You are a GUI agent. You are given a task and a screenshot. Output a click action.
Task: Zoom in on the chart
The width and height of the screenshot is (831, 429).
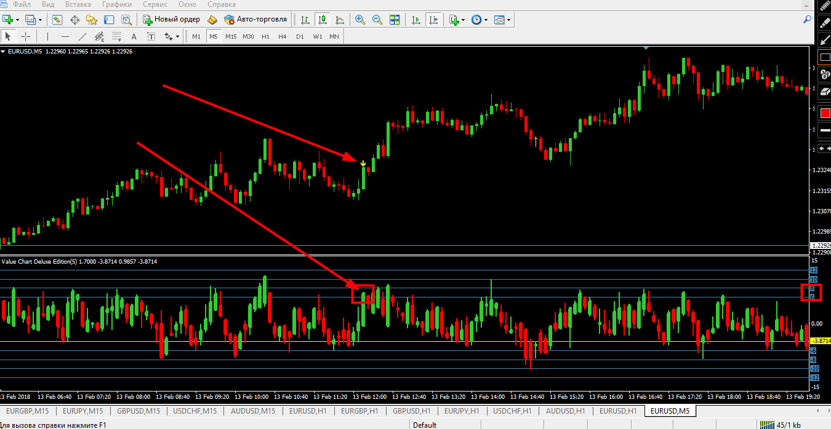pyautogui.click(x=360, y=20)
